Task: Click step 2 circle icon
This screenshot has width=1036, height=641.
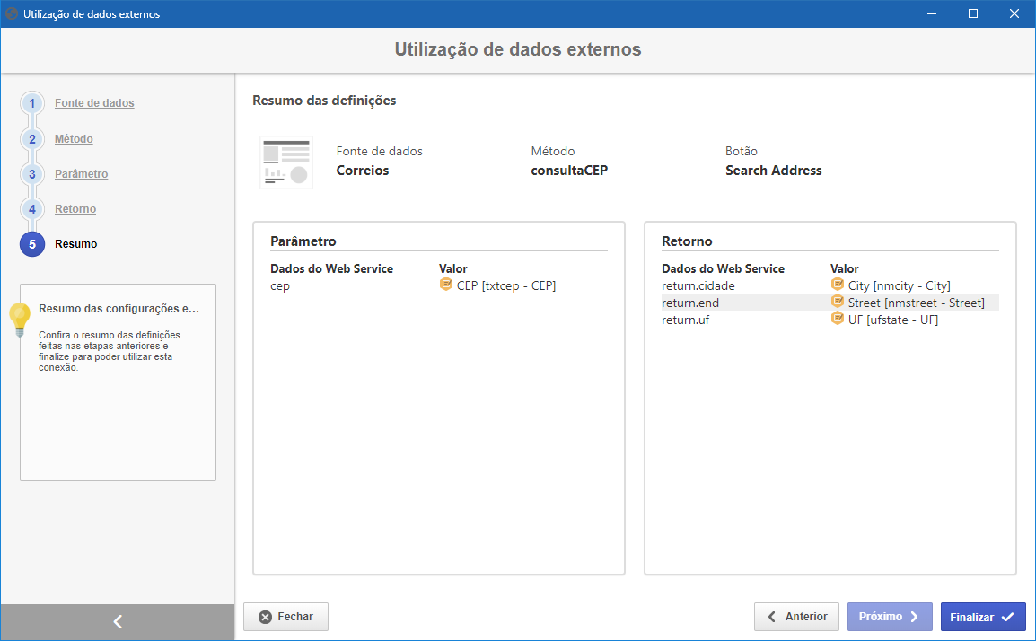Action: pyautogui.click(x=31, y=139)
